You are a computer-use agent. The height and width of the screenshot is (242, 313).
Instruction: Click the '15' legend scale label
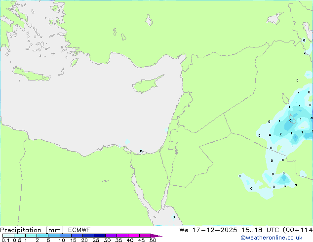(x=73, y=240)
